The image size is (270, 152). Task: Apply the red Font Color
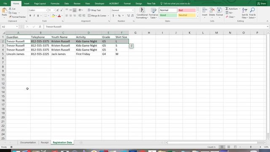coord(59,16)
